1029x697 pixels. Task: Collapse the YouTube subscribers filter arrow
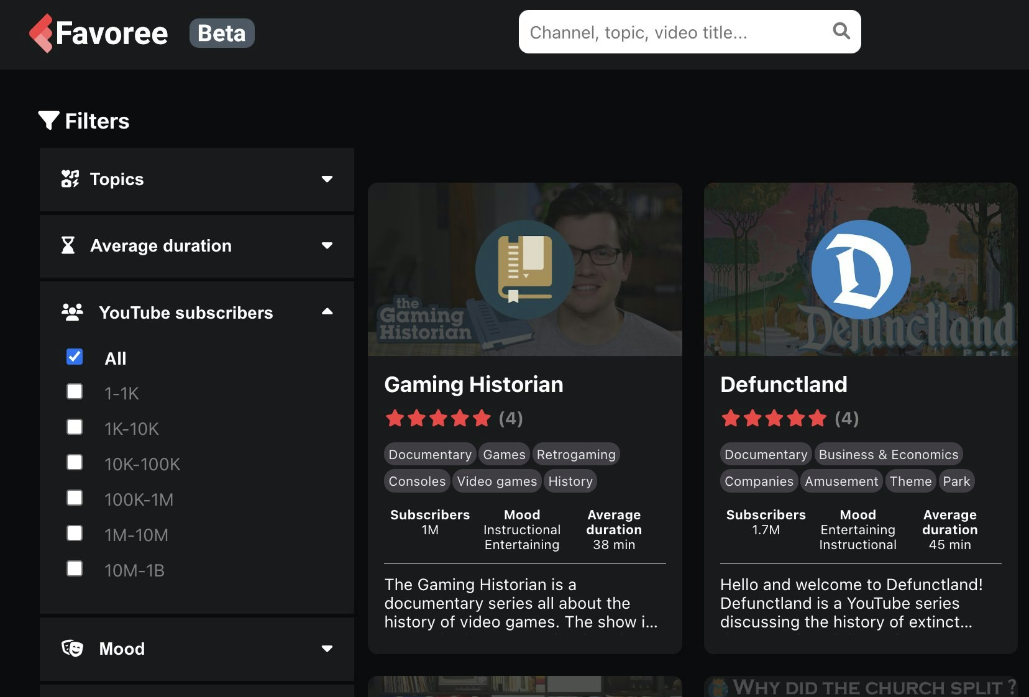[327, 311]
